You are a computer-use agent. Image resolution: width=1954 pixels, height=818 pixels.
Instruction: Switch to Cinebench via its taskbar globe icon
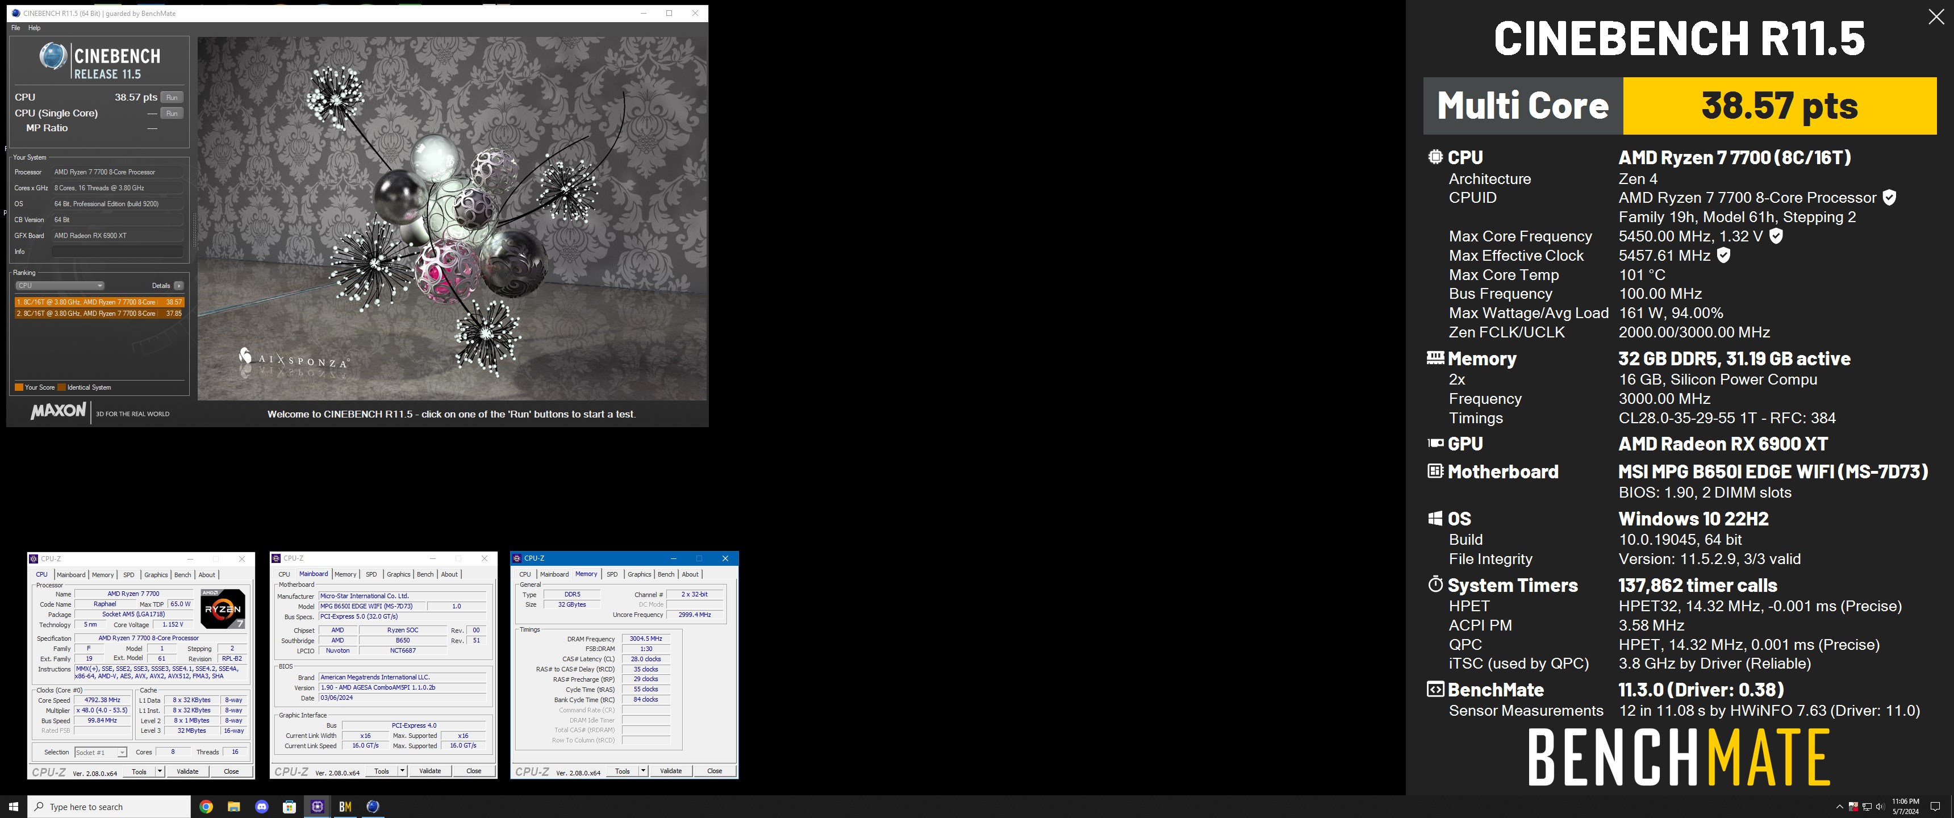[373, 807]
